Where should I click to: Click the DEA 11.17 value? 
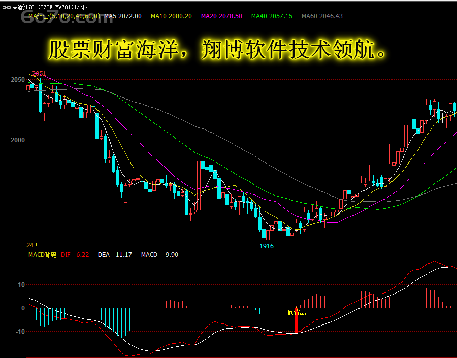[x=115, y=255]
